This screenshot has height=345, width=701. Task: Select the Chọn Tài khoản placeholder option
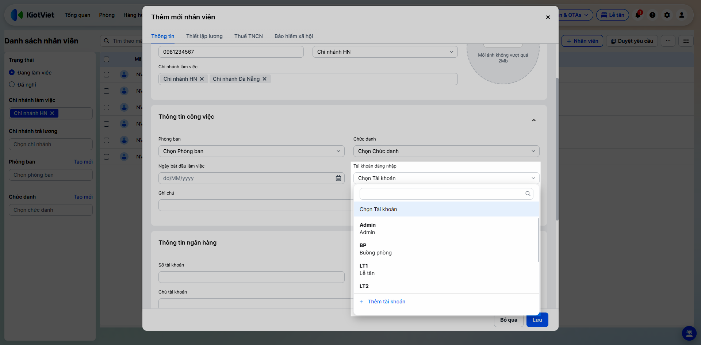[446, 209]
